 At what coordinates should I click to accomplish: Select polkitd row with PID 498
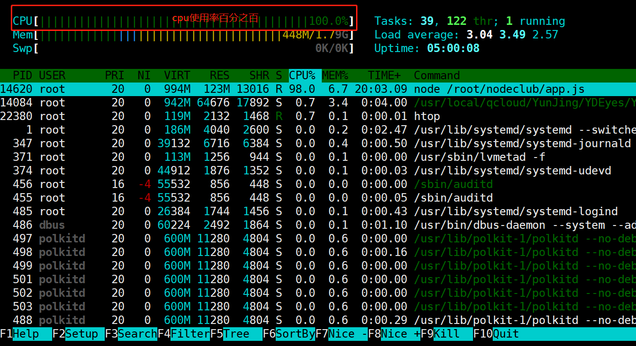(318, 252)
